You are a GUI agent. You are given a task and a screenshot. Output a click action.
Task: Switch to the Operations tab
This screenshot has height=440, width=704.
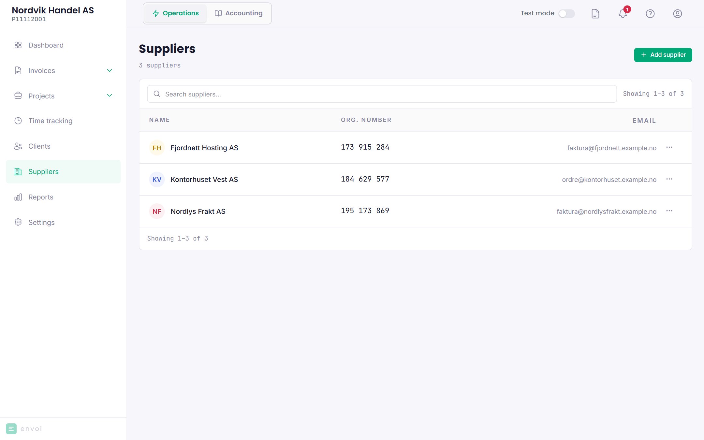pyautogui.click(x=176, y=13)
